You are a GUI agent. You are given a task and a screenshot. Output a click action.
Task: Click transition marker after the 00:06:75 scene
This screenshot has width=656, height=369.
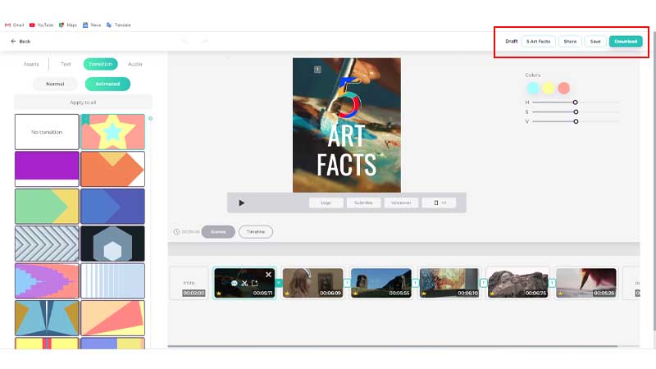pos(552,283)
